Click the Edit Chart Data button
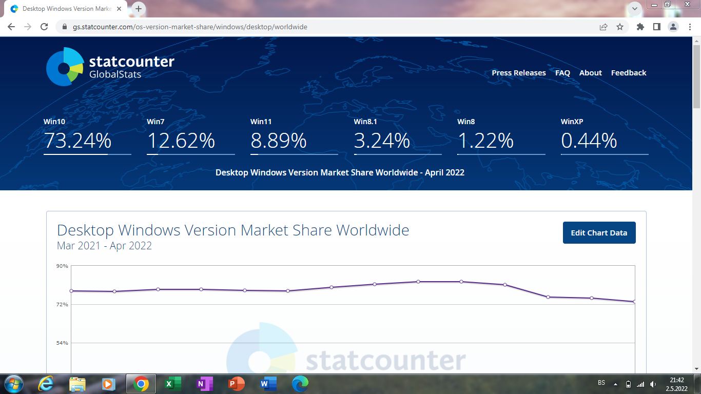Viewport: 701px width, 394px height. (x=599, y=232)
